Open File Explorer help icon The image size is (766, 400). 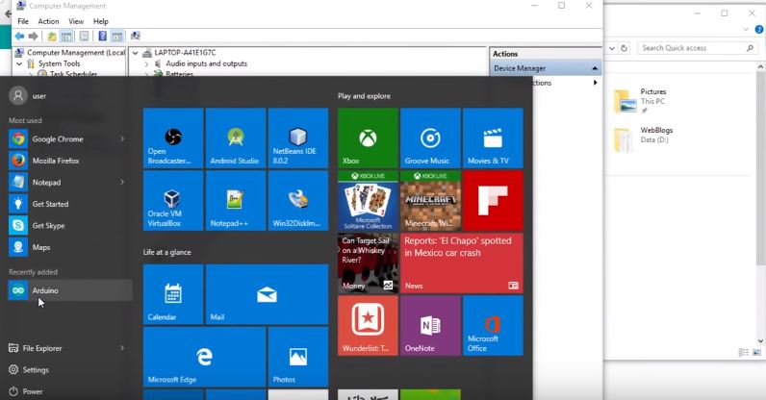point(759,30)
